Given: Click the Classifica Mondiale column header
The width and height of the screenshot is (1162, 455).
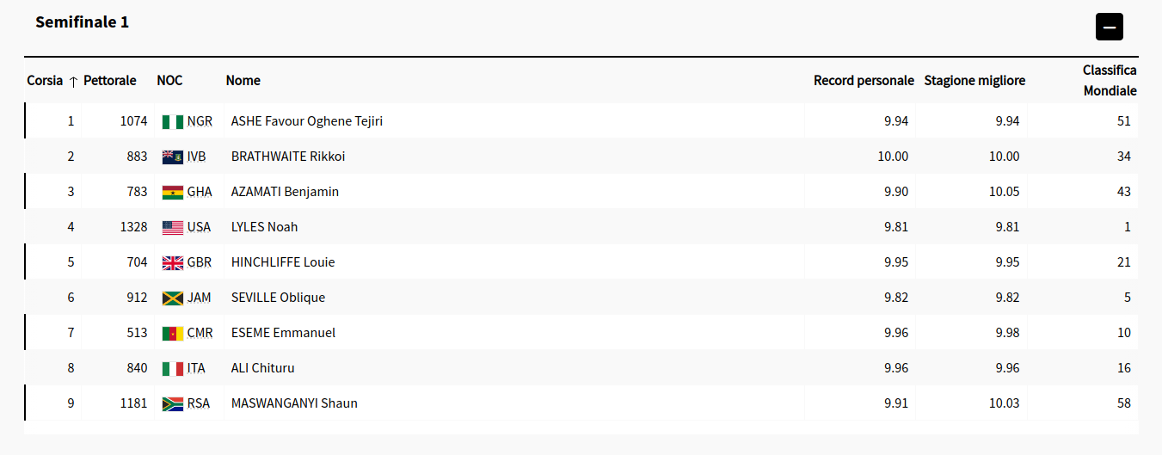Looking at the screenshot, I should [x=1110, y=80].
